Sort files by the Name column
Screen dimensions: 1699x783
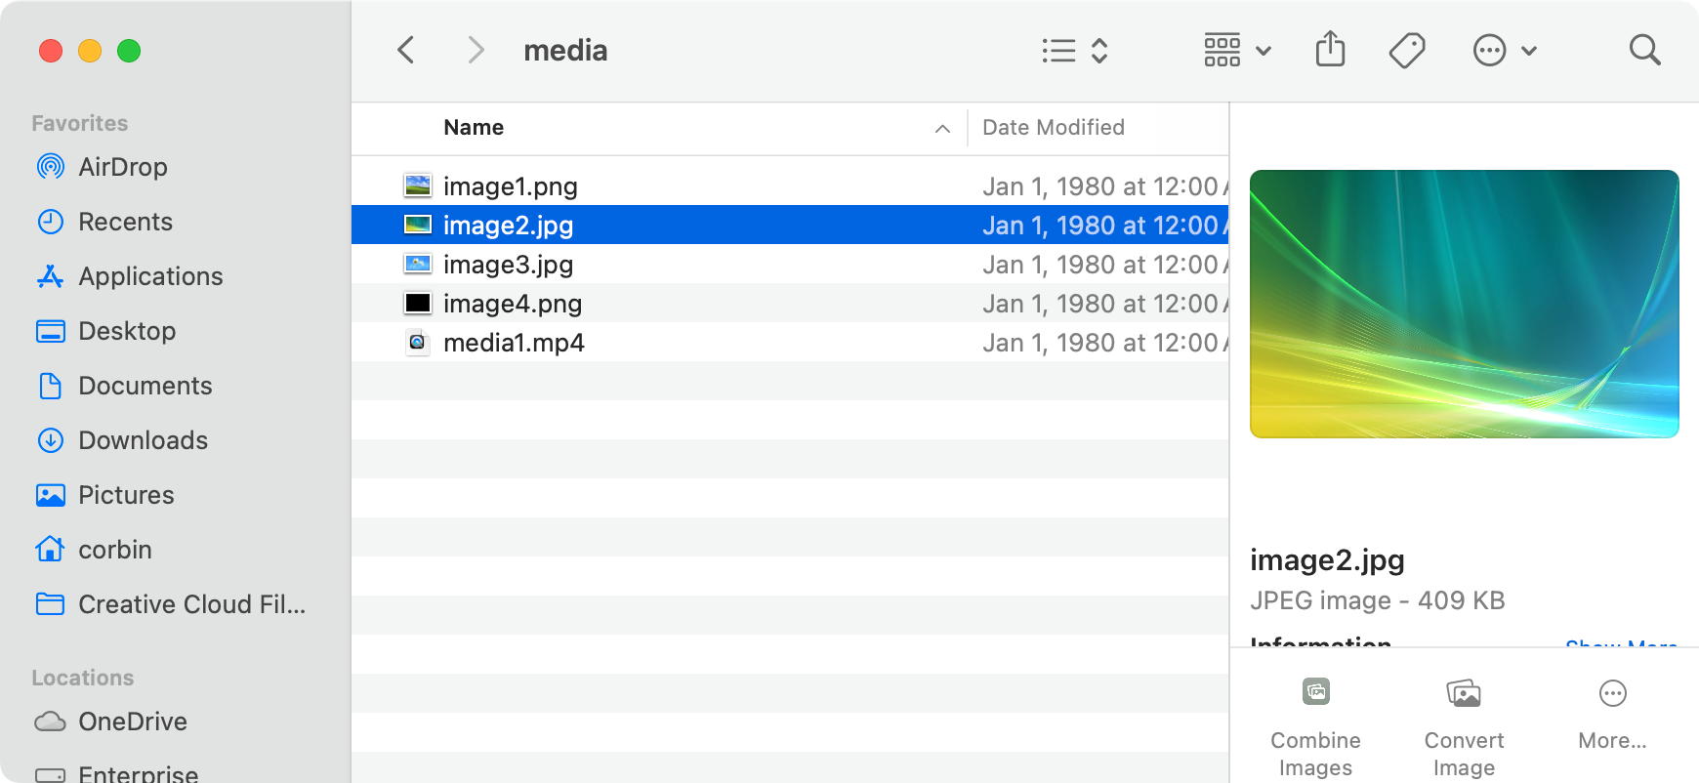point(474,127)
